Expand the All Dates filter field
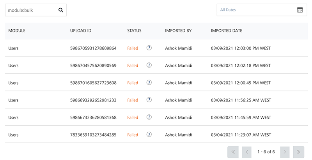 pyautogui.click(x=255, y=10)
